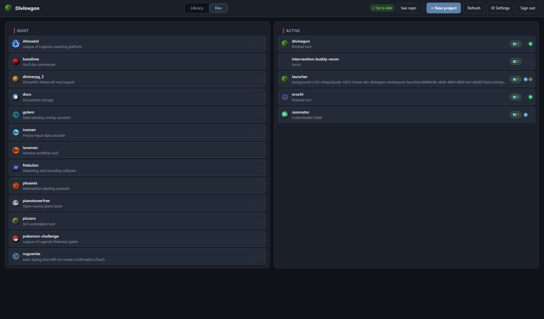The width and height of the screenshot is (544, 319).
Task: Click the roguenite project icon
Action: (x=16, y=256)
